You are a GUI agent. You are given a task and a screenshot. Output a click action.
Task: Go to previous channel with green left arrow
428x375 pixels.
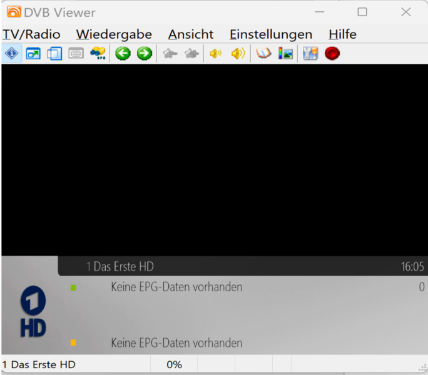123,54
